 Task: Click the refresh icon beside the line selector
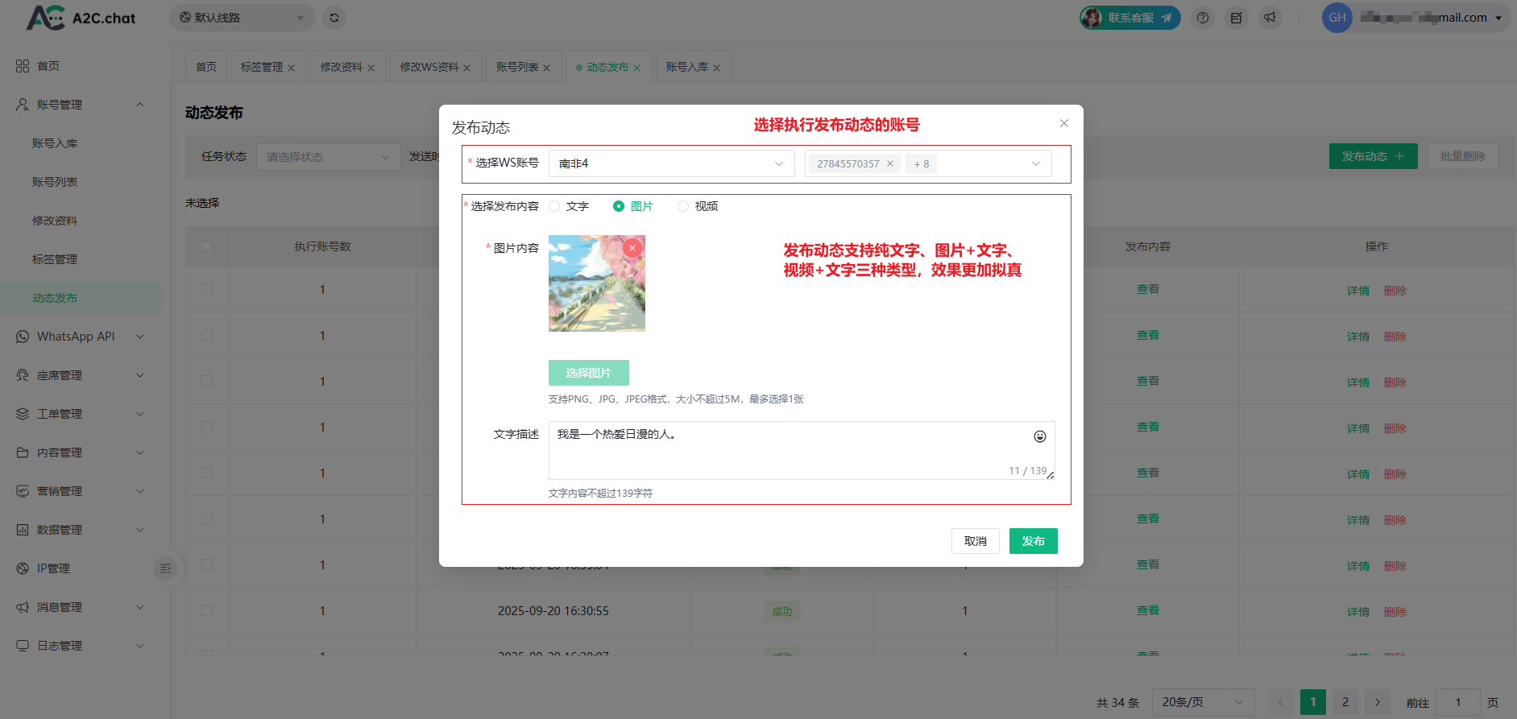[334, 18]
